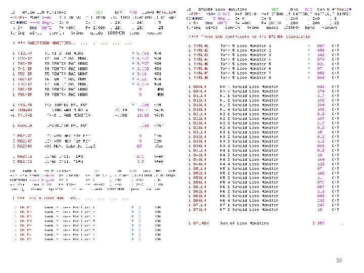The width and height of the screenshot is (364, 273).
Task: Select value 174 in the D0 2 Solenoid row
Action: tap(321, 92)
